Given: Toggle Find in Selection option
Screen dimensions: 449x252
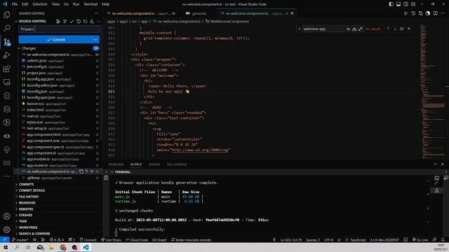Looking at the screenshot, I should (x=402, y=29).
